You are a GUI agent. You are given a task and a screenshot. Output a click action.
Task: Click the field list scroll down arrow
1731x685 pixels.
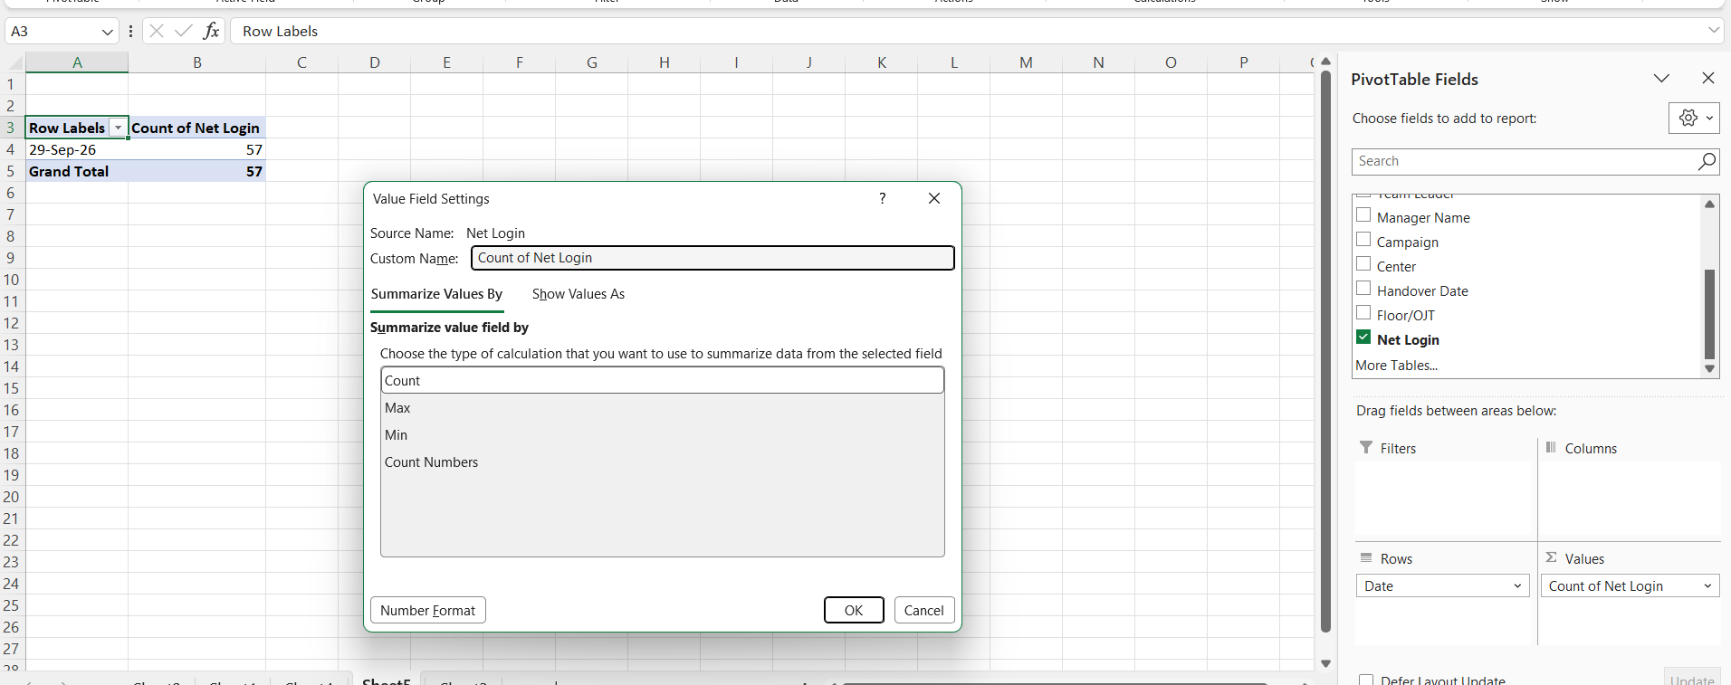pyautogui.click(x=1709, y=368)
